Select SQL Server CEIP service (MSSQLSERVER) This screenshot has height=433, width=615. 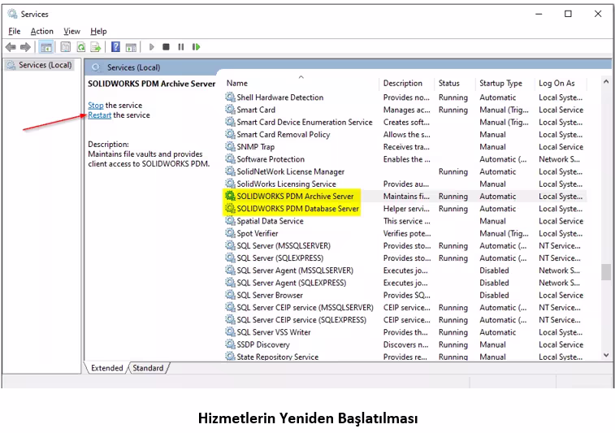tap(405, 307)
